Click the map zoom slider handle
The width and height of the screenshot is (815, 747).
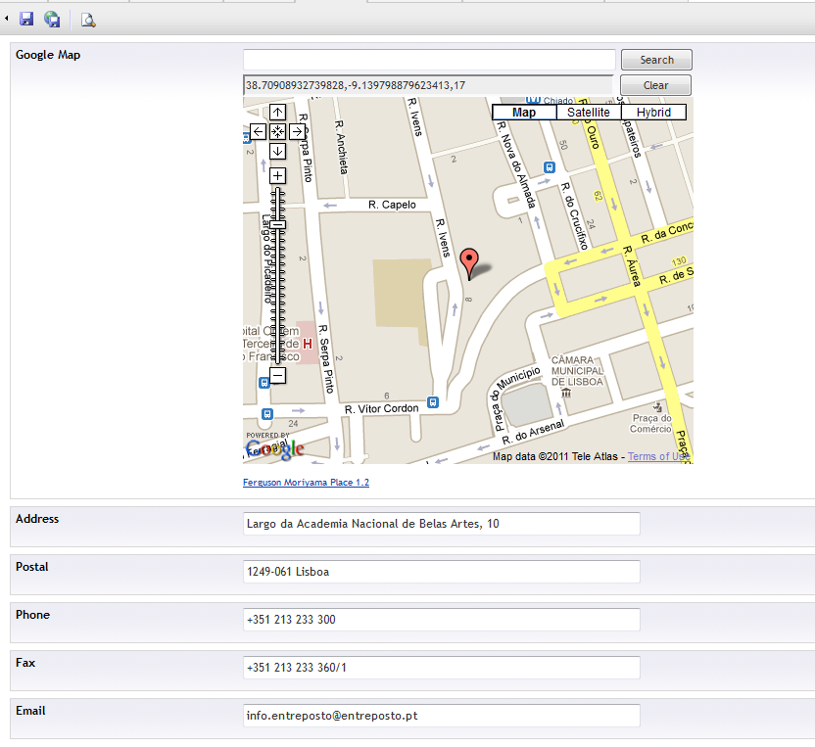coord(277,225)
